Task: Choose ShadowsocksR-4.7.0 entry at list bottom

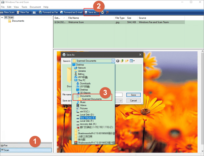Action: (x=94, y=143)
